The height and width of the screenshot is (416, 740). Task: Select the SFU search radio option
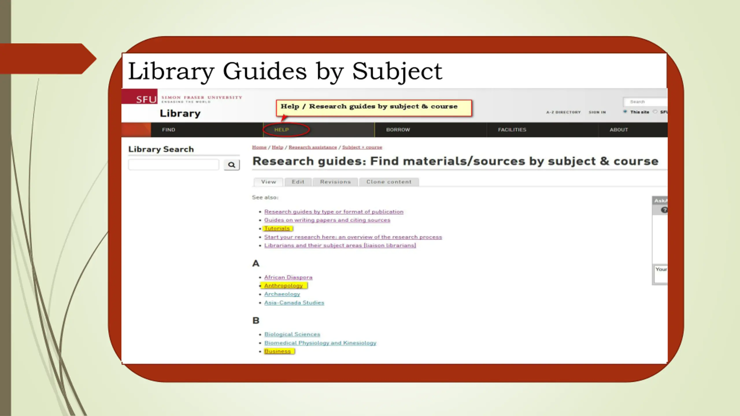655,112
